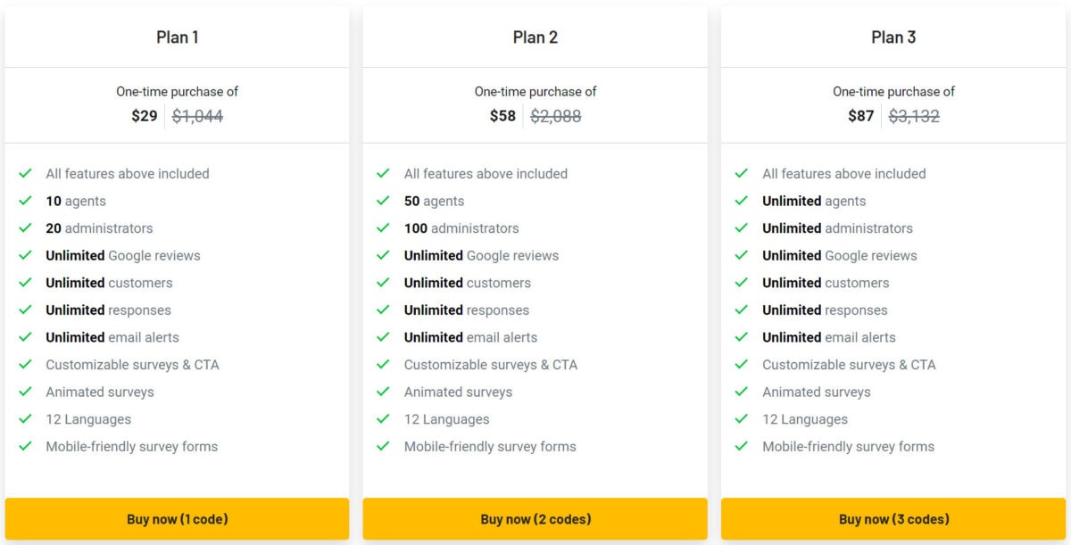This screenshot has height=545, width=1071.
Task: Click the Buy now (1 code) button
Action: [177, 519]
